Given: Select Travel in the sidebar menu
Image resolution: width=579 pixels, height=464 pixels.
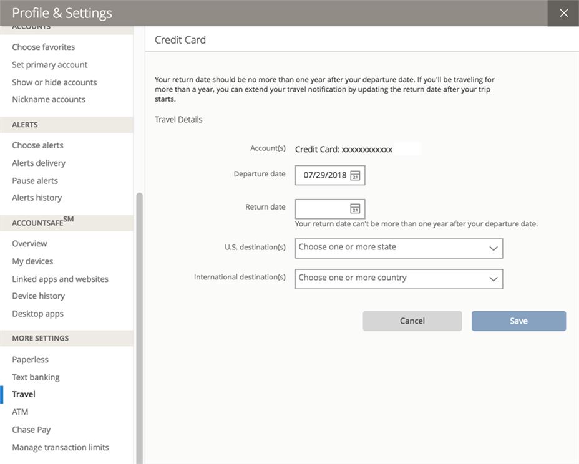Looking at the screenshot, I should (23, 394).
